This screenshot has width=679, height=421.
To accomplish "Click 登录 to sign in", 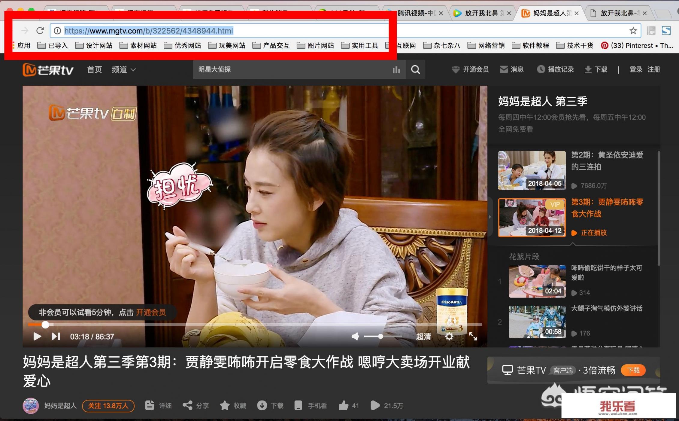I will (636, 69).
